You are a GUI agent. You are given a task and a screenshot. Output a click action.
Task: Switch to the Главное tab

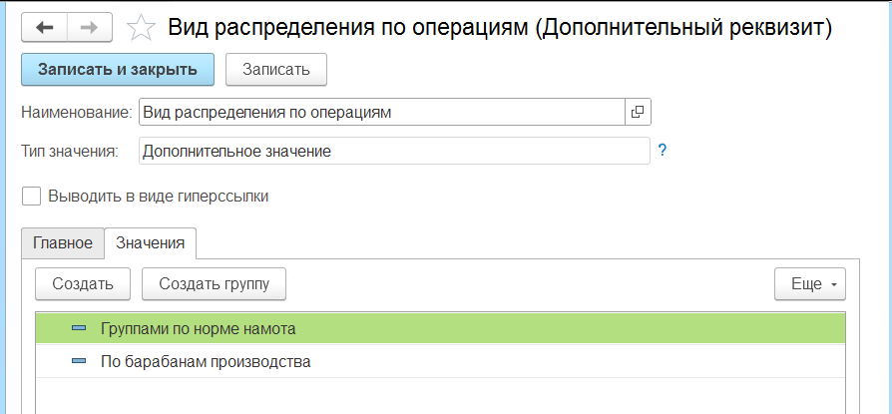coord(63,242)
